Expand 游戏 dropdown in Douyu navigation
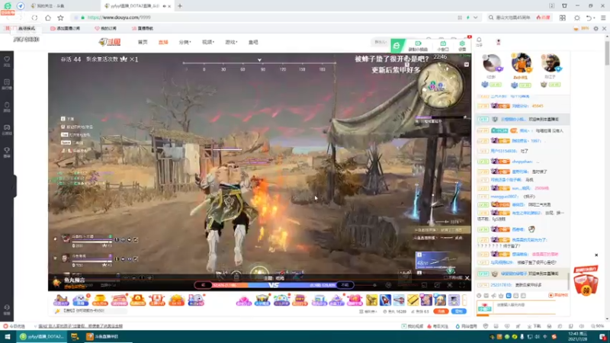Viewport: 610px width, 343px height. [x=231, y=42]
